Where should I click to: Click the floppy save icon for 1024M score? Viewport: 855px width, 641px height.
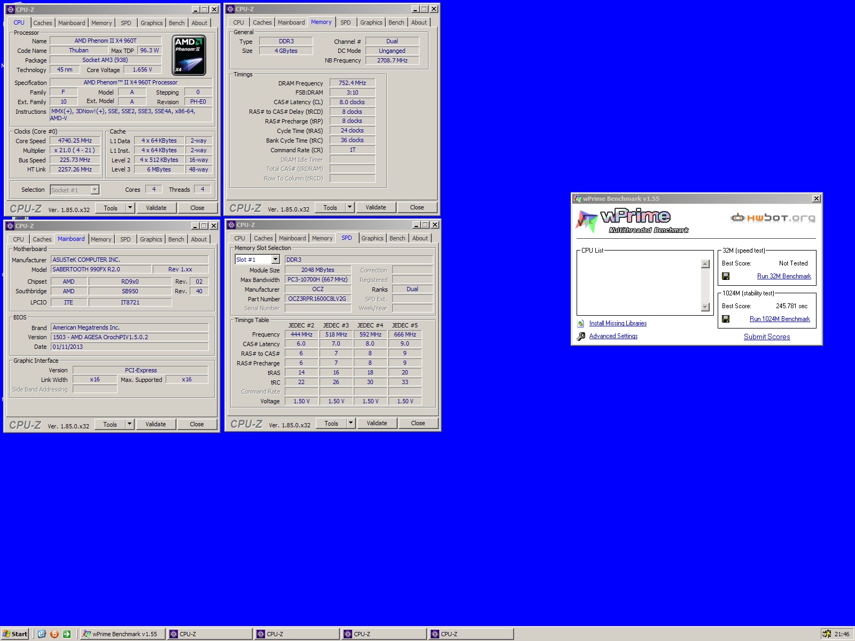pyautogui.click(x=726, y=319)
